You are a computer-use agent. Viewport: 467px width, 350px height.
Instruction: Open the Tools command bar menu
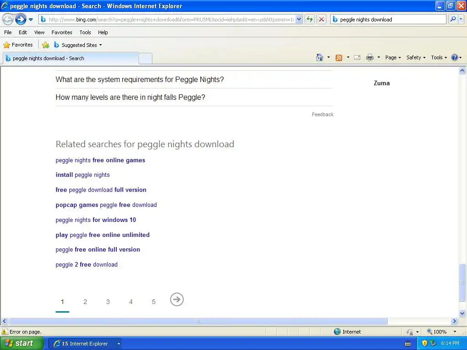(439, 57)
